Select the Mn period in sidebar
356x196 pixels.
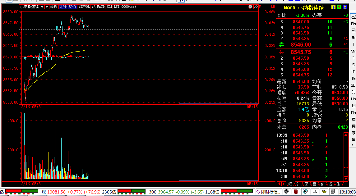[x=354, y=51]
